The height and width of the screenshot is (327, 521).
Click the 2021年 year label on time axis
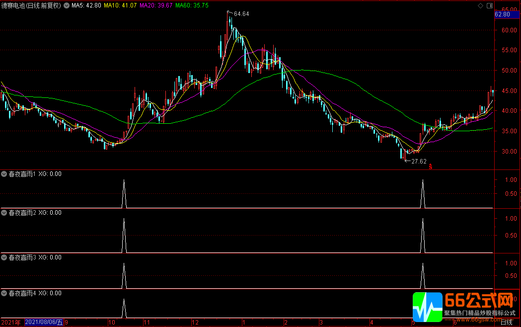coord(11,323)
